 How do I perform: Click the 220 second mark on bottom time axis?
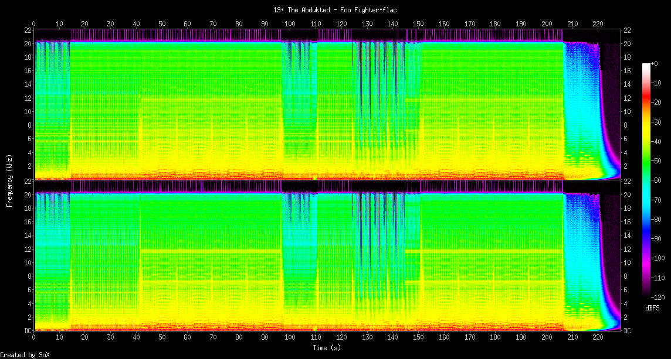click(598, 337)
